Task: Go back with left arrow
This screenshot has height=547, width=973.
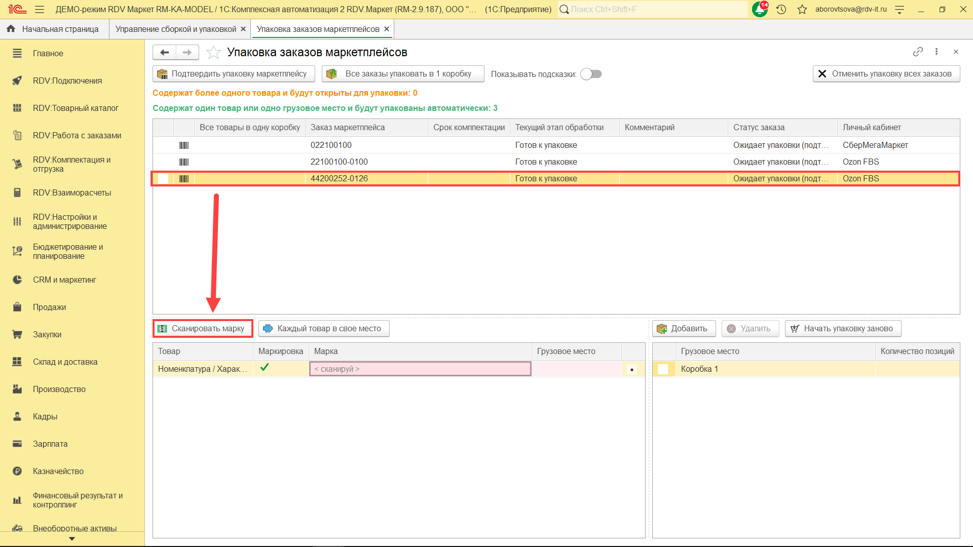Action: click(165, 52)
